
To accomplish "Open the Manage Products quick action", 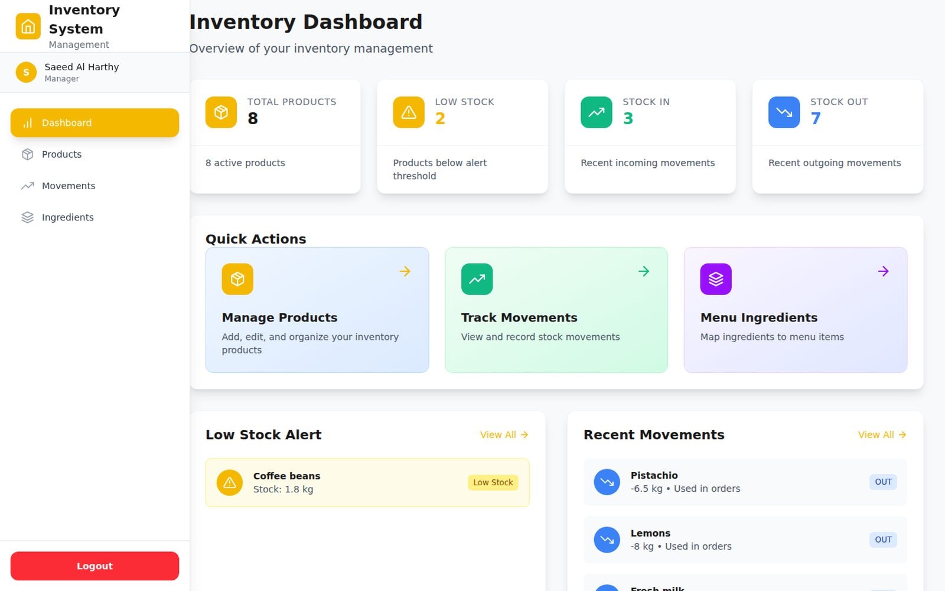I will 317,310.
